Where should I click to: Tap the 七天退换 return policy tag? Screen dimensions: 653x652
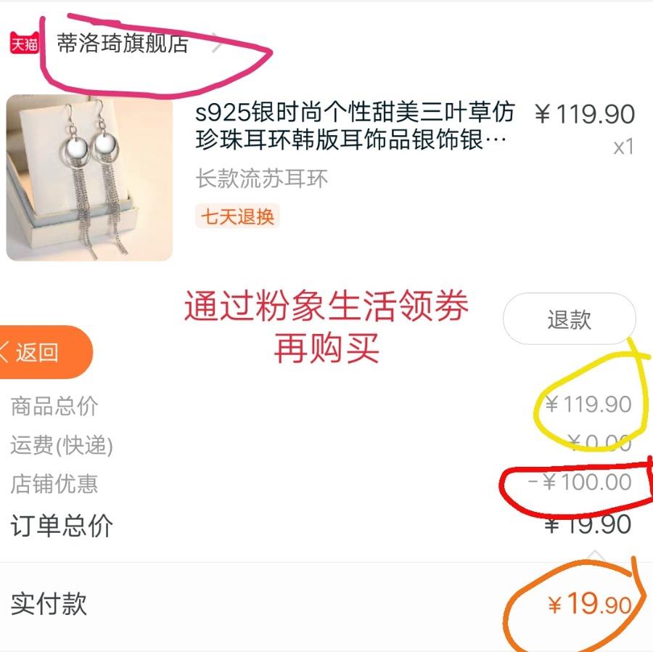(237, 216)
